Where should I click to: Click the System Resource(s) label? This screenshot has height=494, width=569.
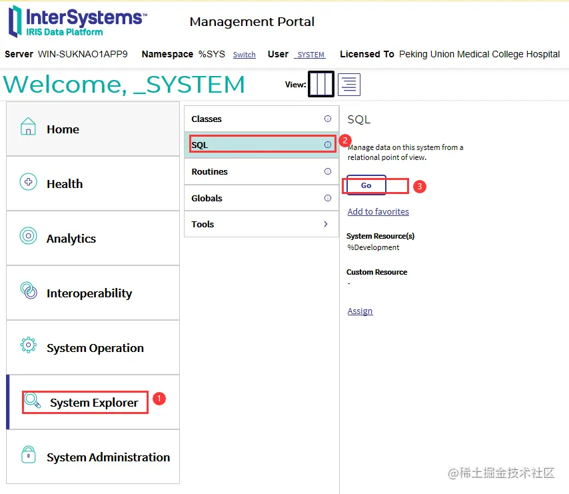pos(380,236)
